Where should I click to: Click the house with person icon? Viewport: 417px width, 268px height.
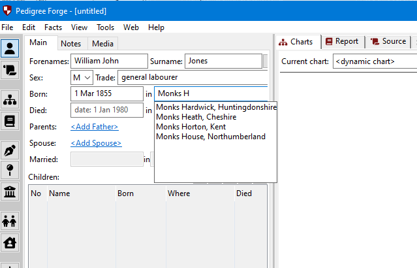coord(10,242)
